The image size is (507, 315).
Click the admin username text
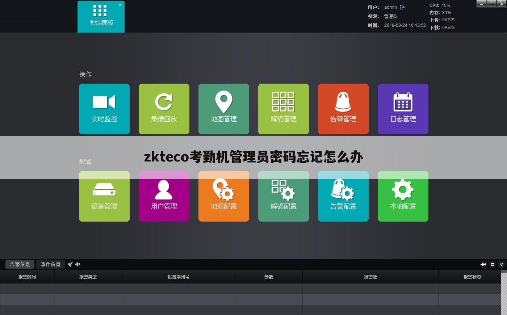pyautogui.click(x=390, y=7)
